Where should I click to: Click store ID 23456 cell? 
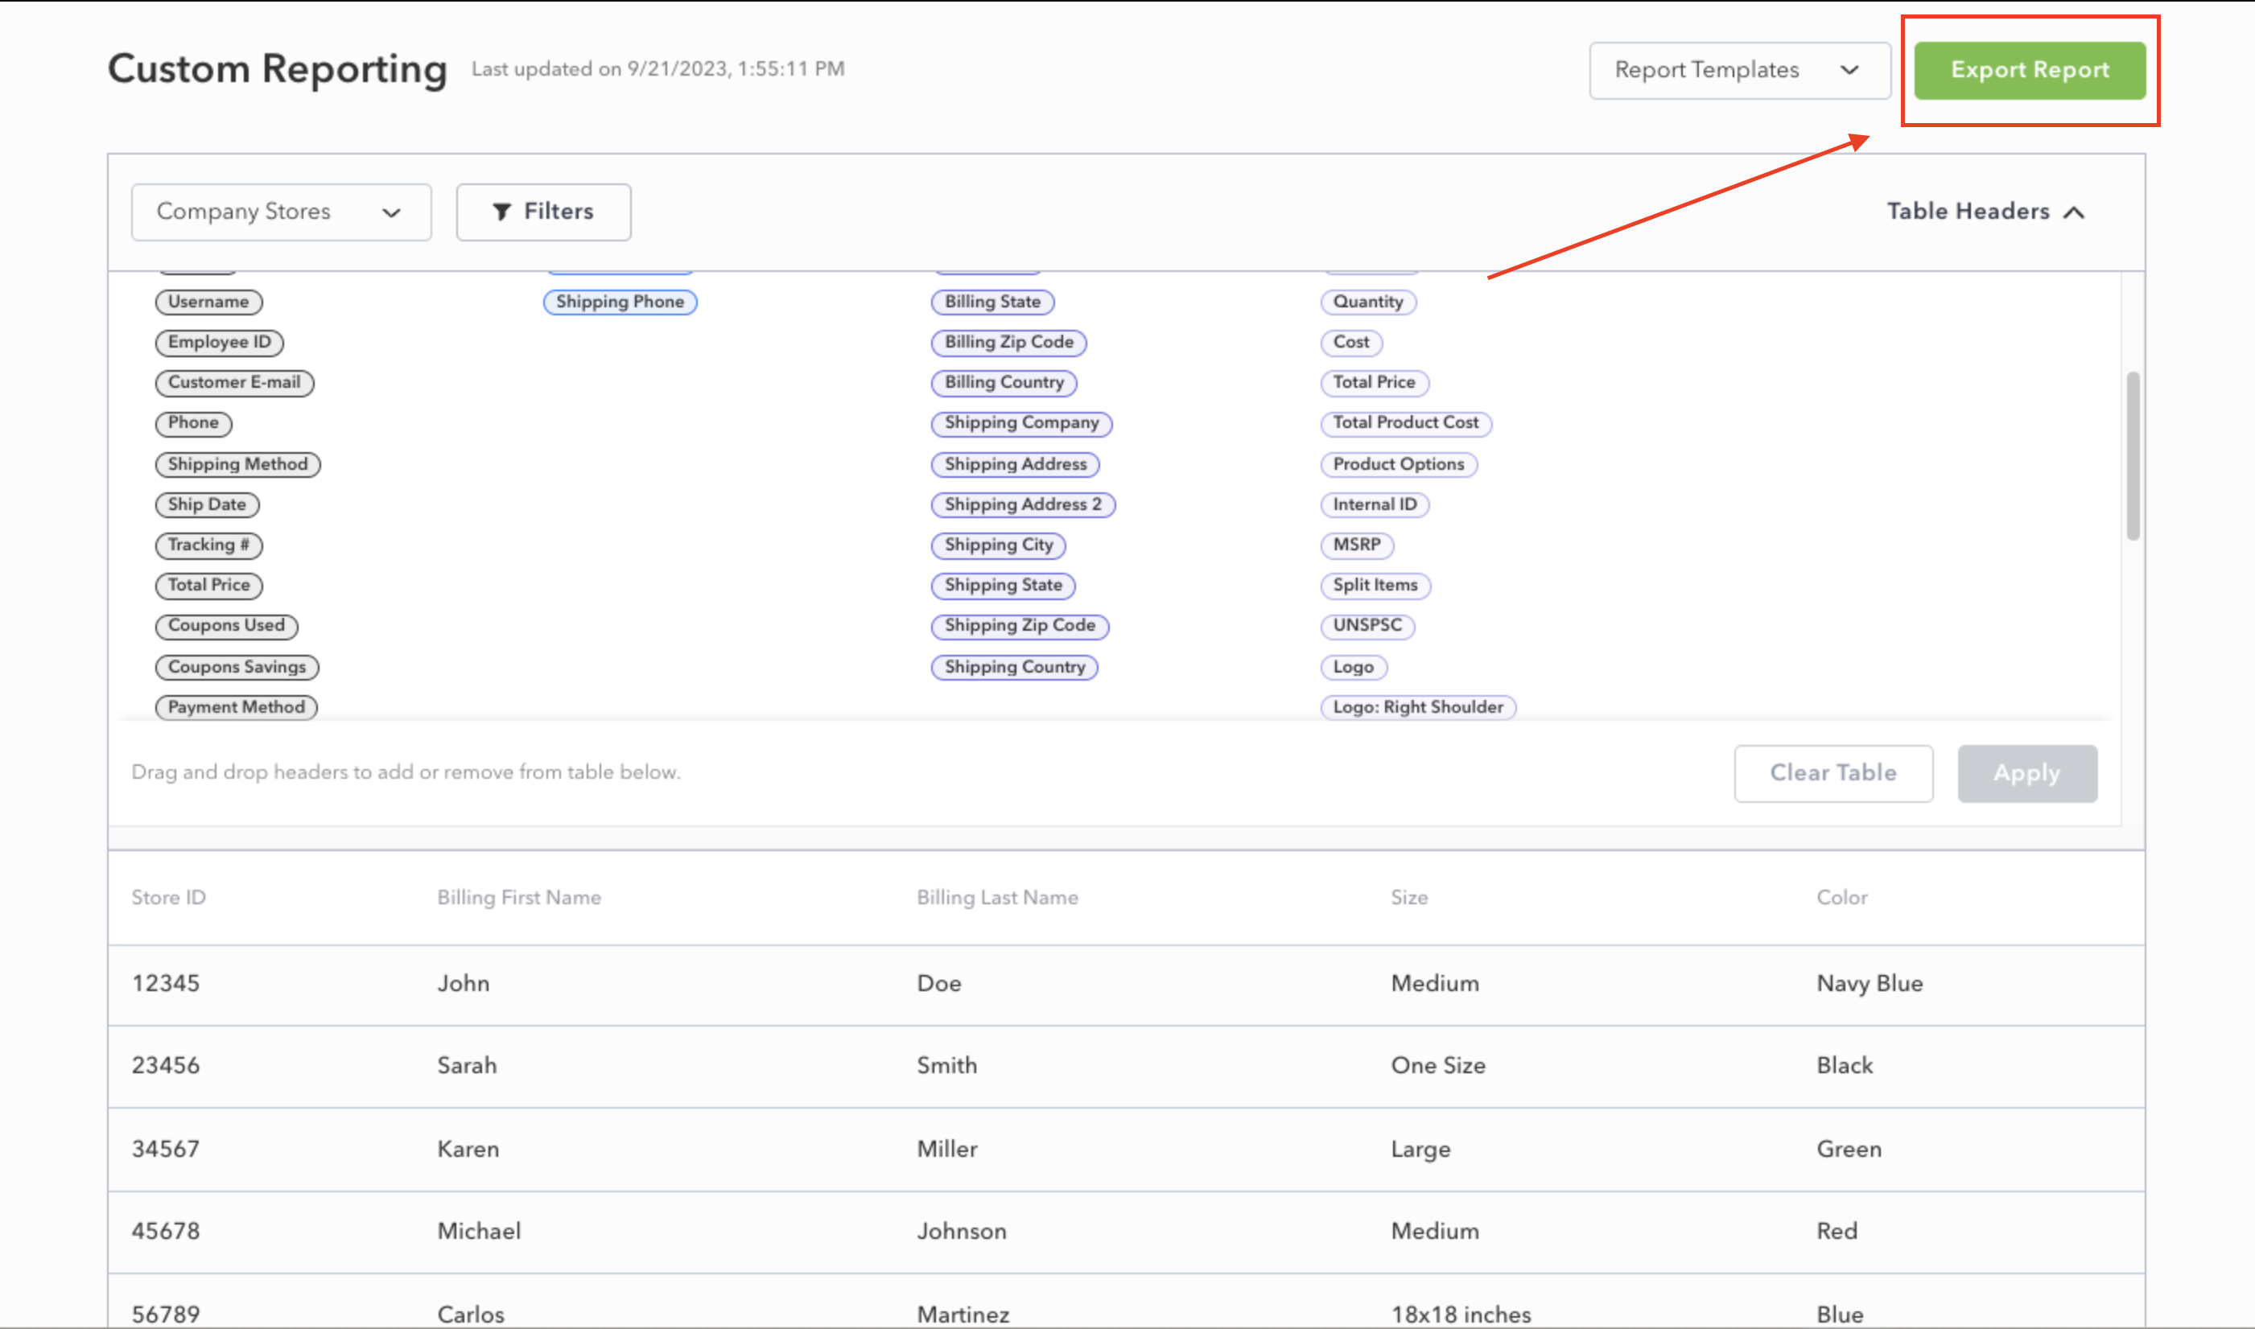click(x=166, y=1066)
